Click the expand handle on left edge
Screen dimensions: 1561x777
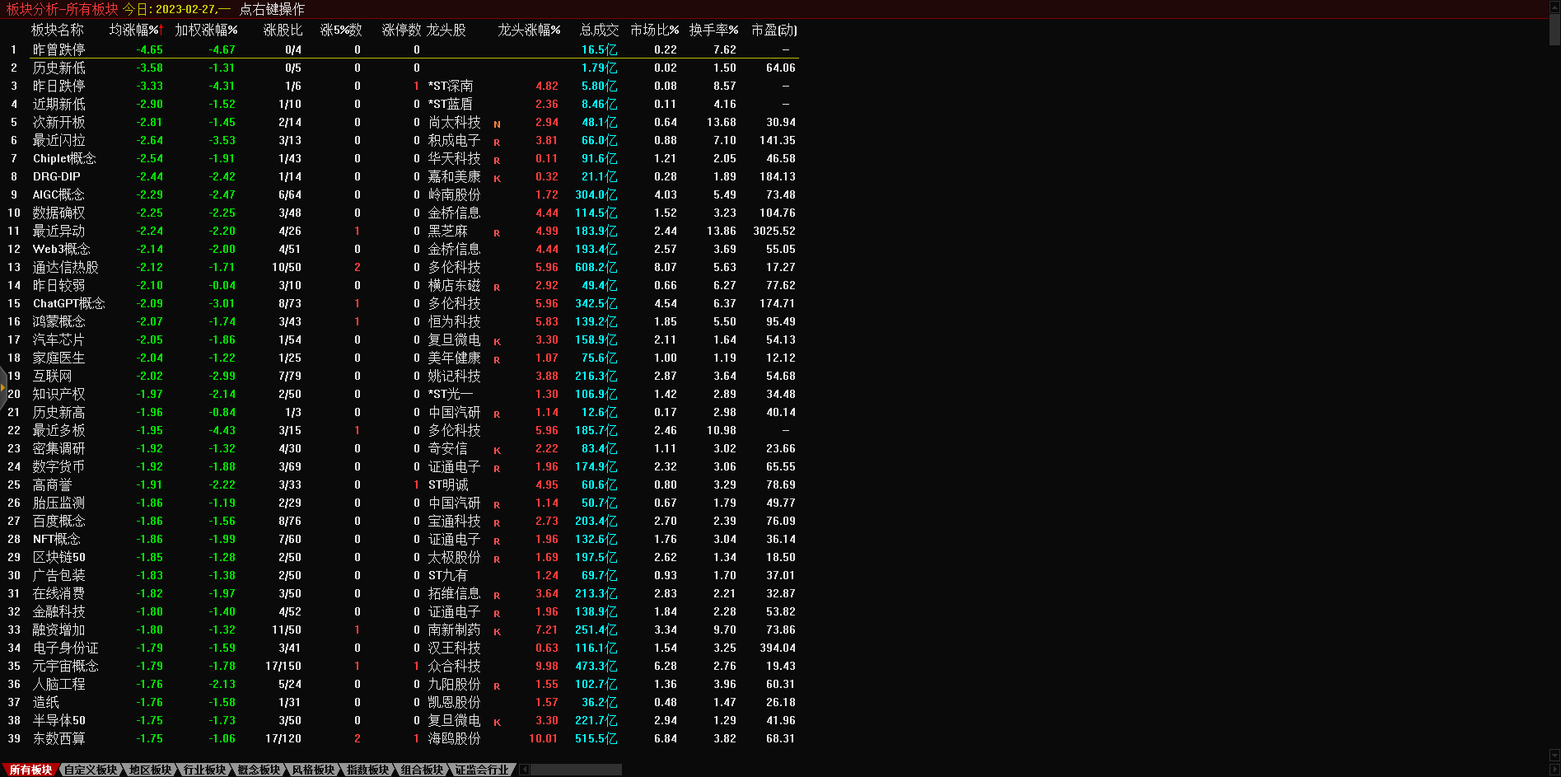[x=3, y=387]
